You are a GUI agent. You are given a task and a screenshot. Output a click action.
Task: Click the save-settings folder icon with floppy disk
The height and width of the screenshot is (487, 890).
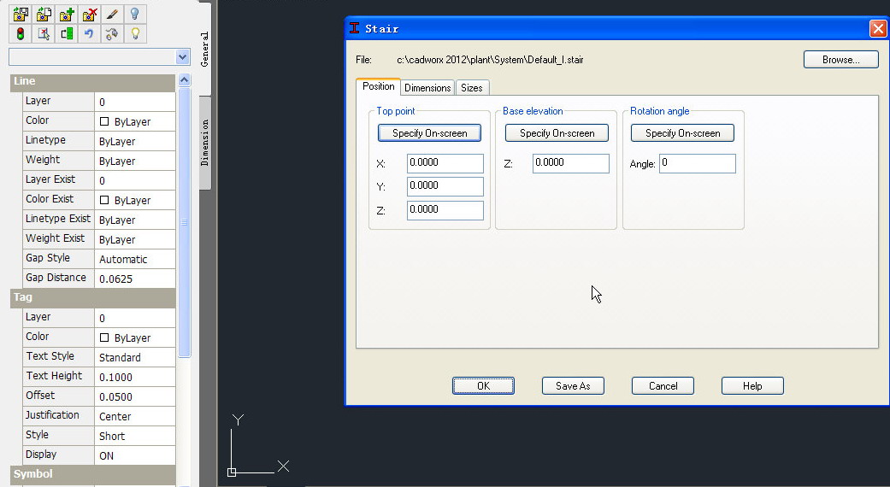pyautogui.click(x=21, y=15)
